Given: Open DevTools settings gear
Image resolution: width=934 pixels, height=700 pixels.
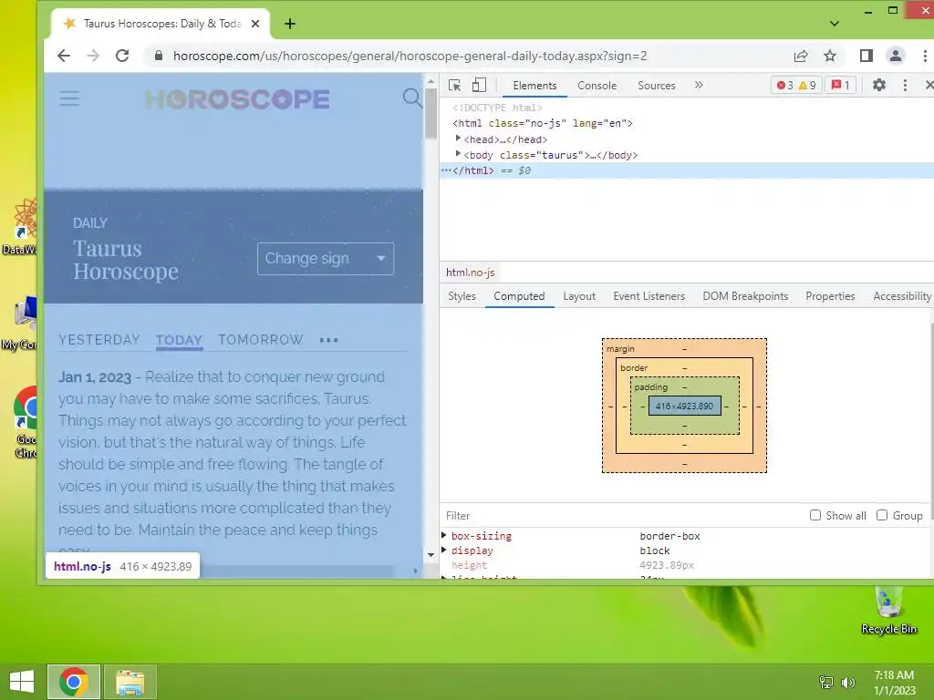Looking at the screenshot, I should 879,85.
